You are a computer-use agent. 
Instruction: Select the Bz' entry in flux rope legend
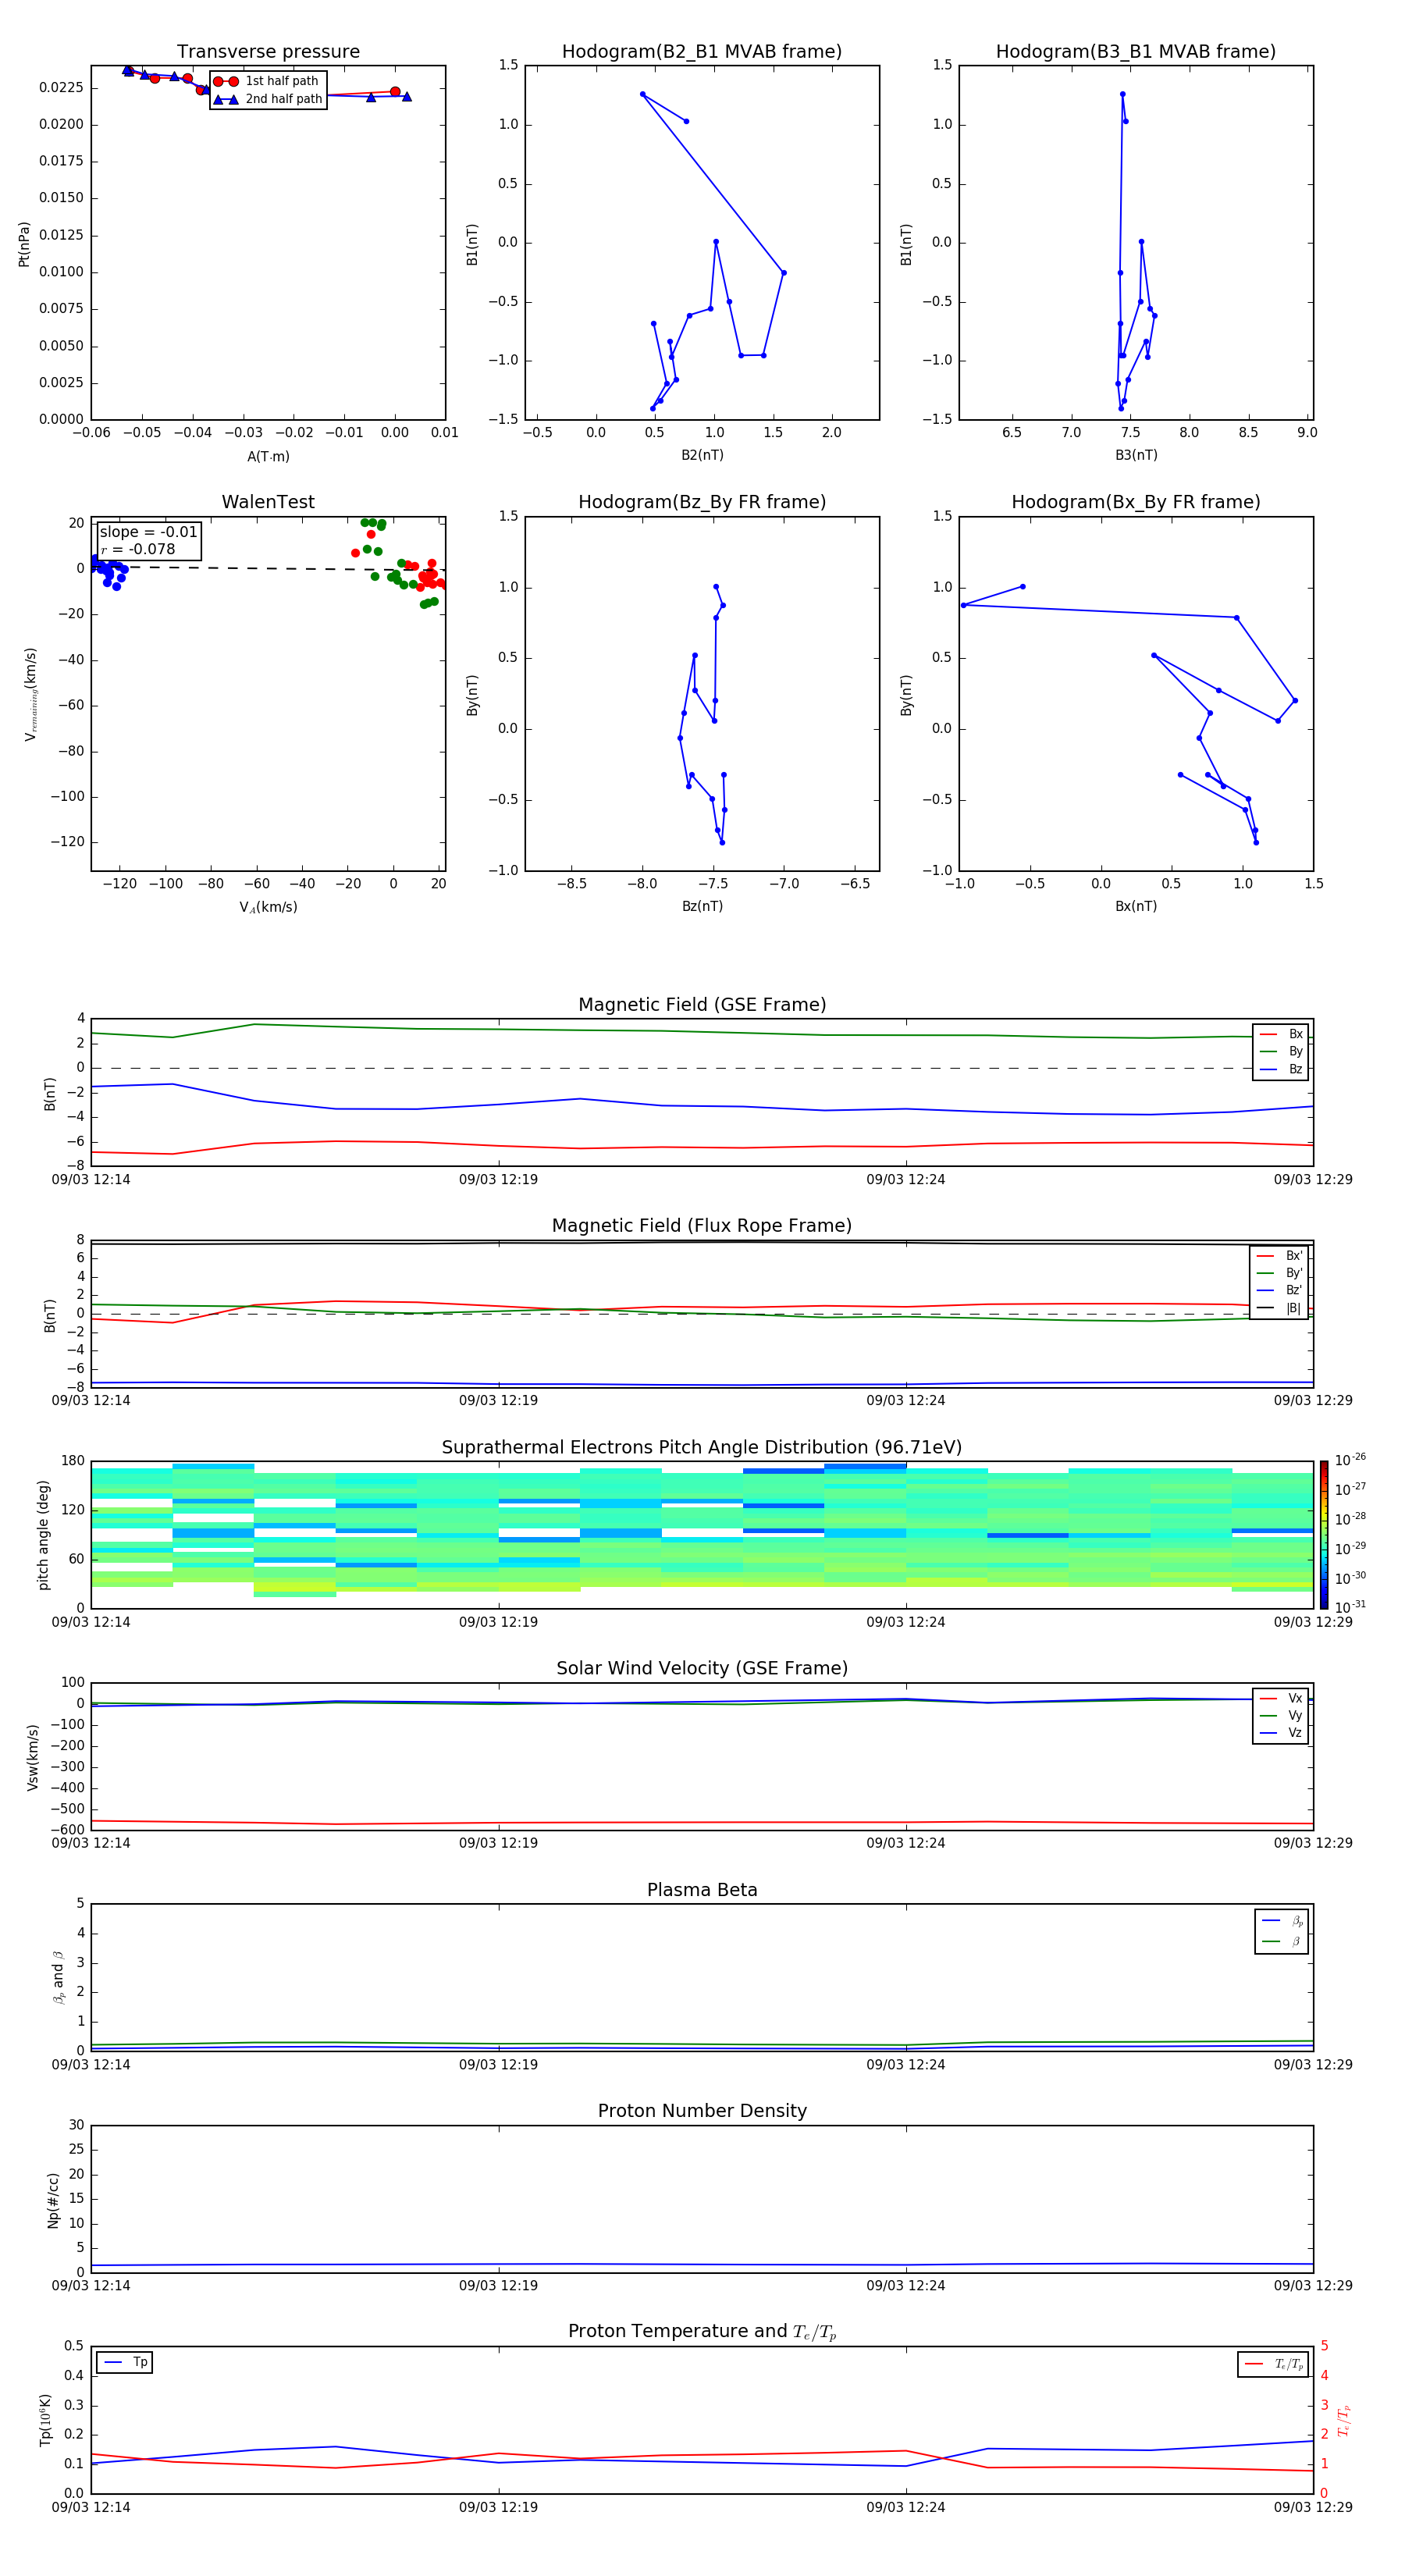1280,1290
